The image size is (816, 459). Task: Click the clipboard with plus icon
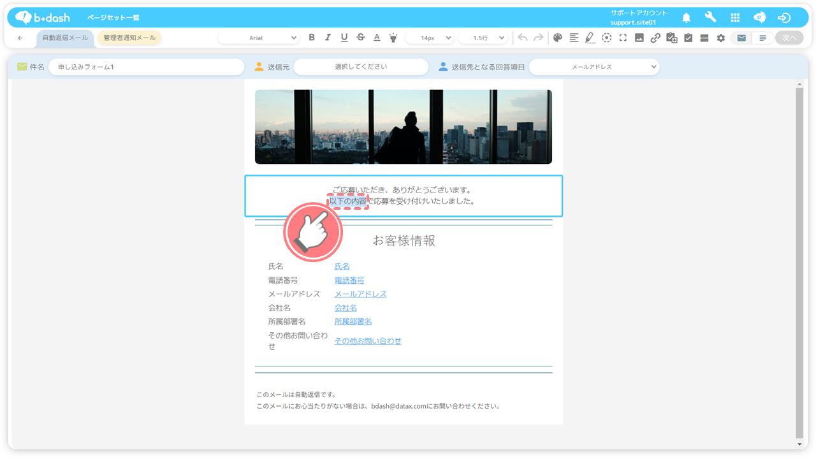tap(672, 38)
